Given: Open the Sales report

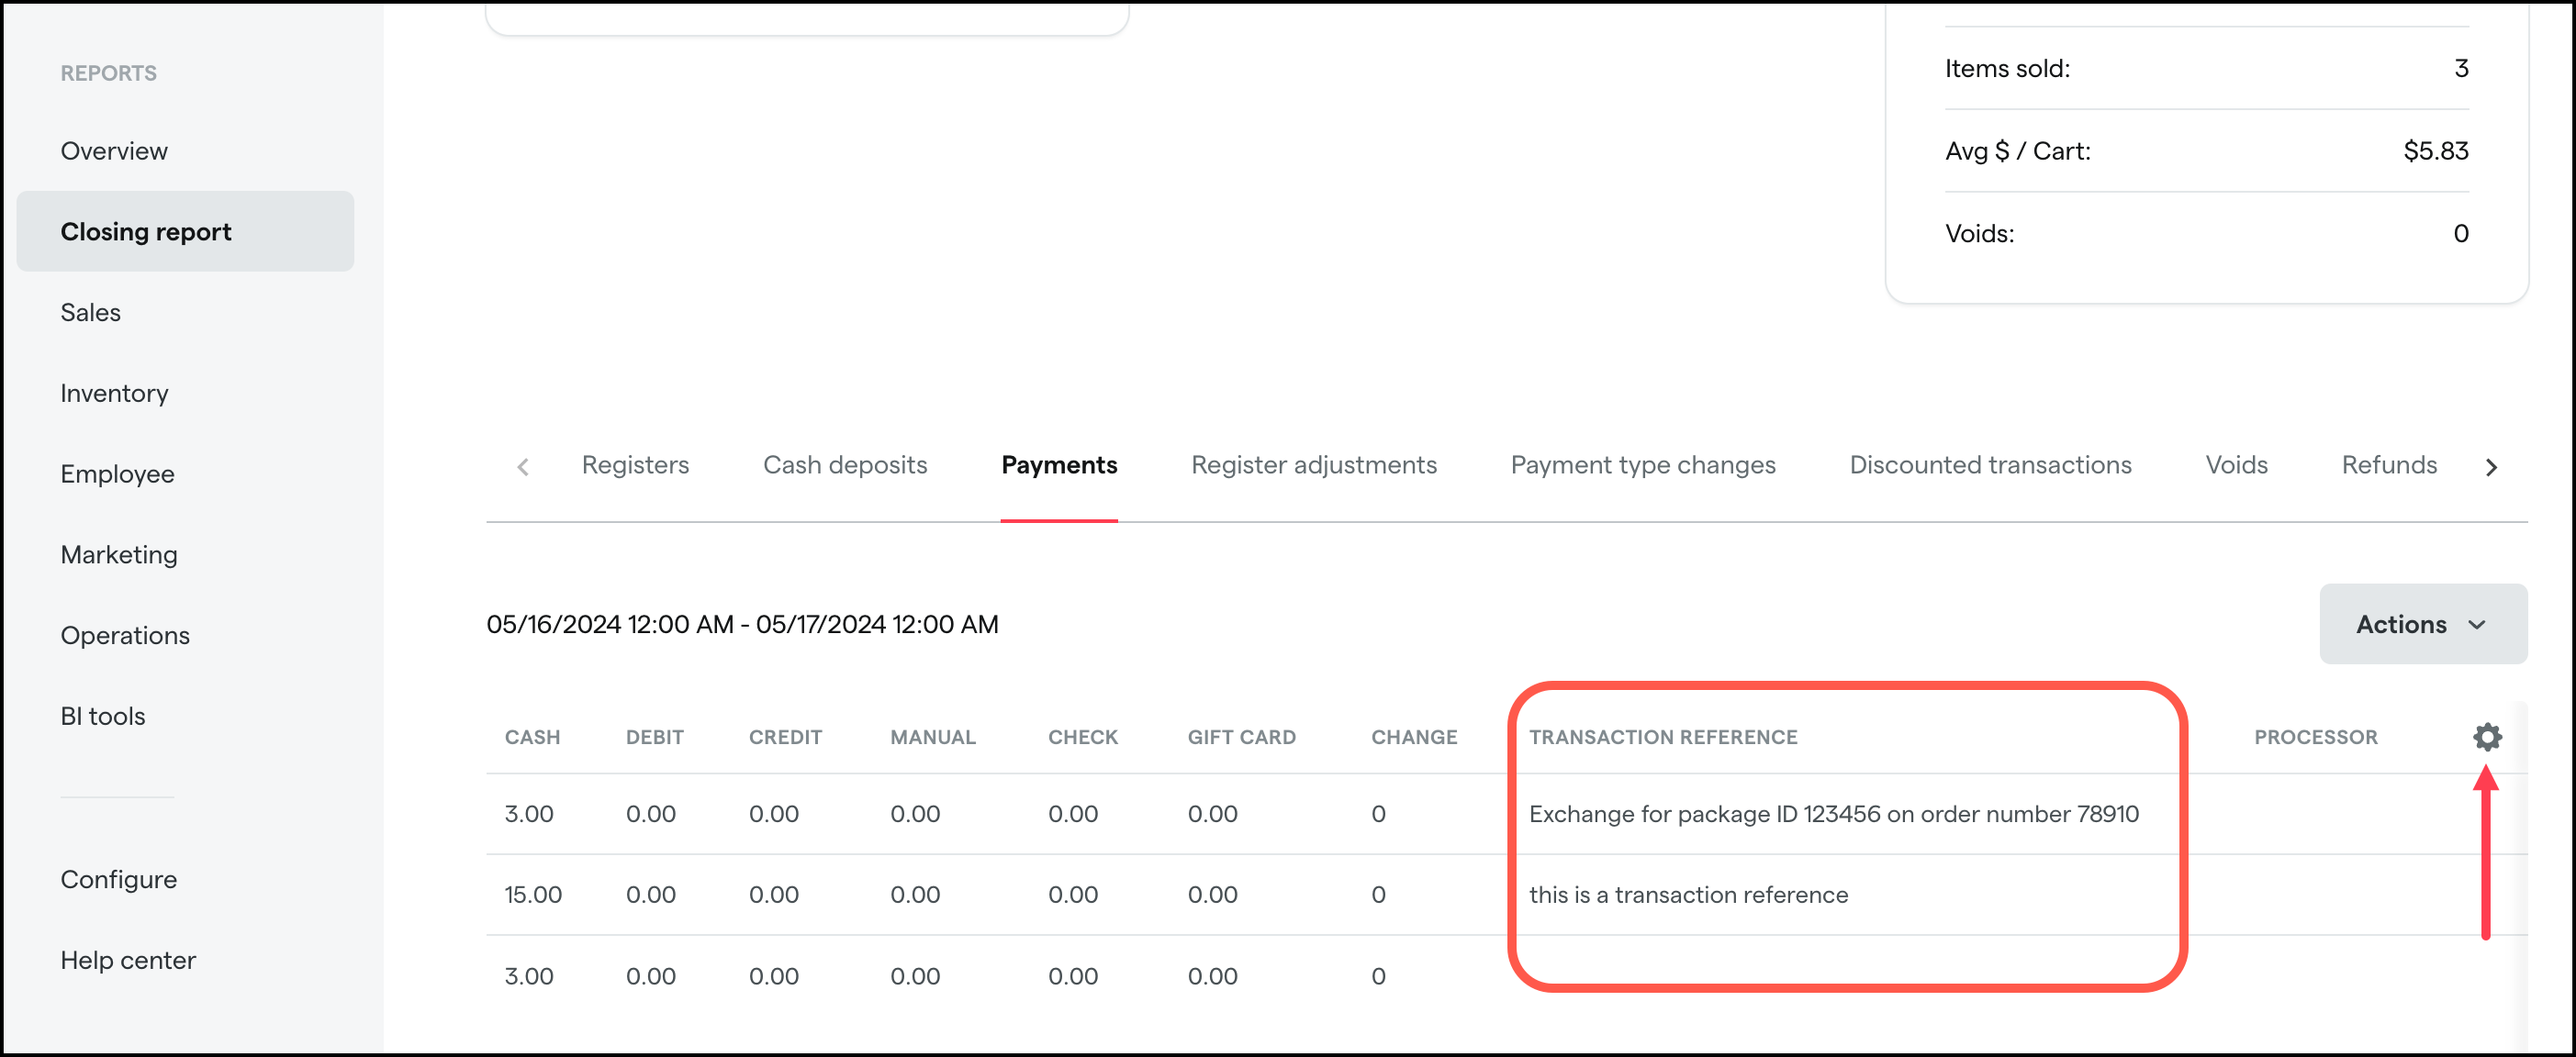Looking at the screenshot, I should tap(90, 312).
